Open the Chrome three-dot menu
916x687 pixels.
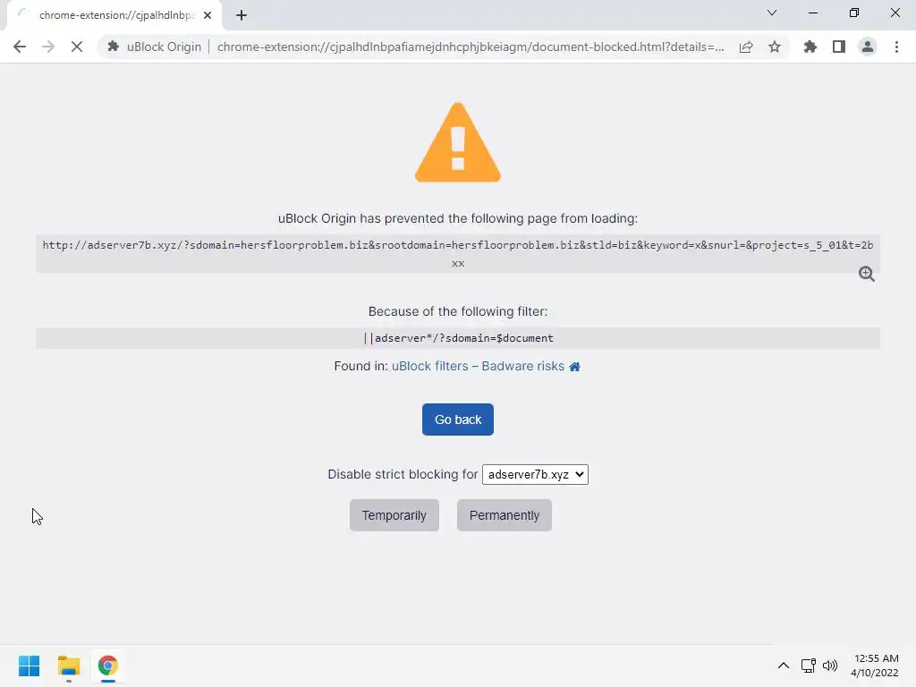[896, 47]
